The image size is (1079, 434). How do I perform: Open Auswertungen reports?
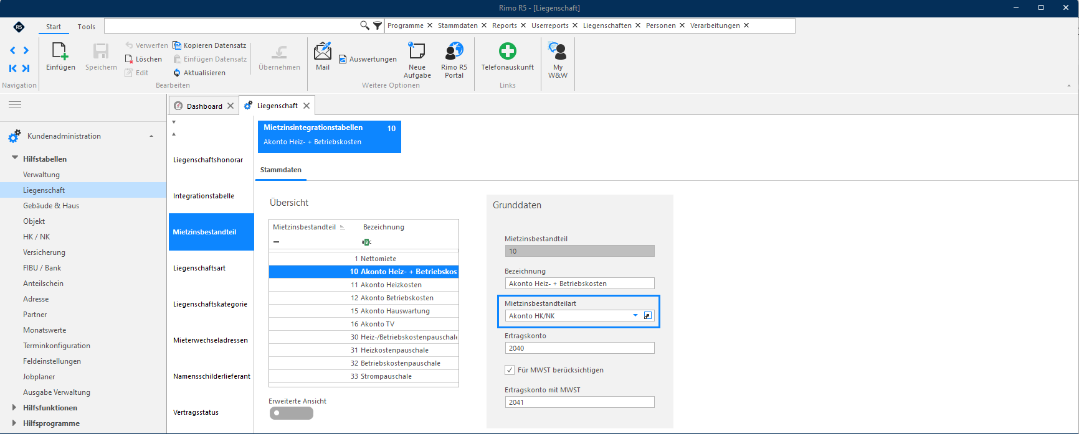click(x=368, y=59)
